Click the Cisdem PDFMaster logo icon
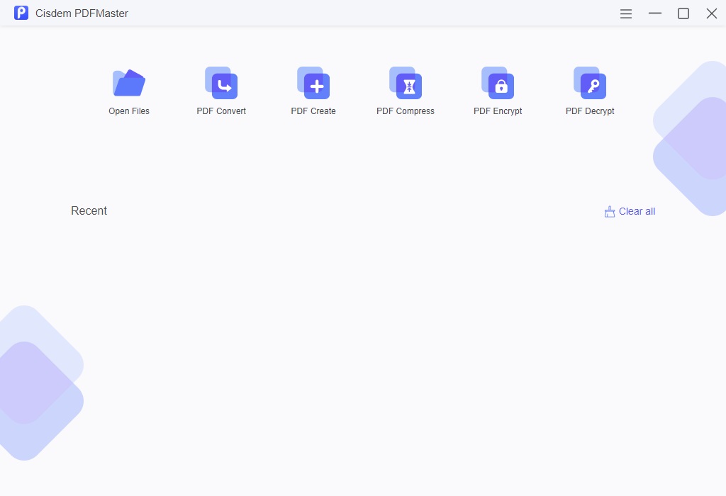Image resolution: width=726 pixels, height=496 pixels. click(x=21, y=13)
